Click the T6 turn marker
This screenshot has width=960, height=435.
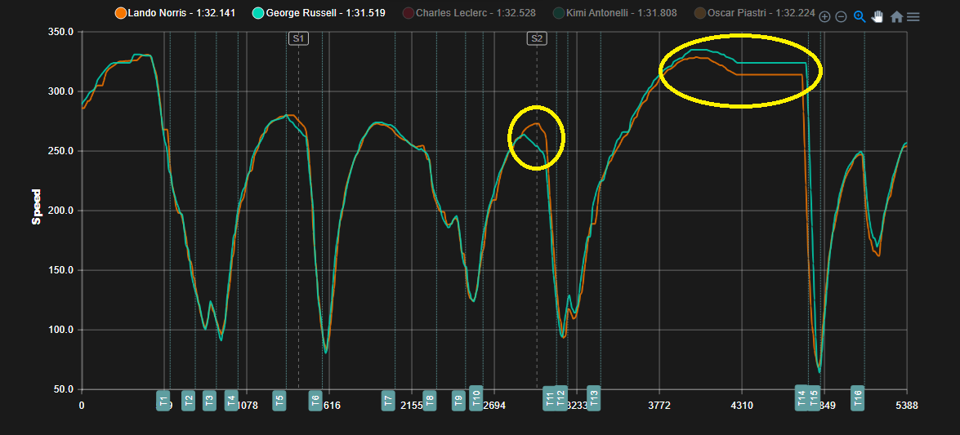point(315,400)
